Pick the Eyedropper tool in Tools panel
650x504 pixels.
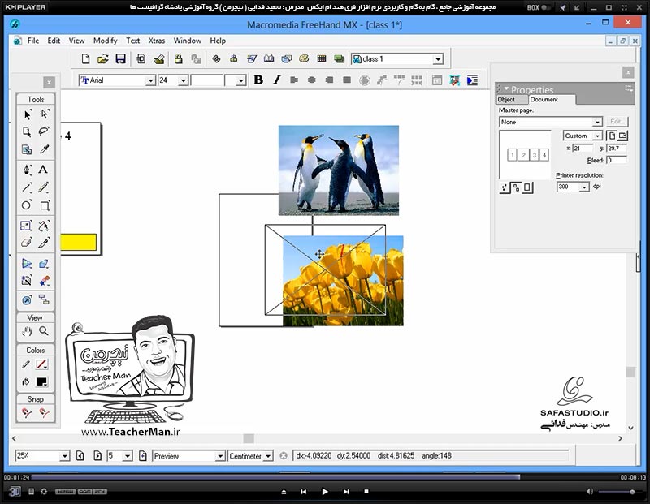tap(44, 149)
